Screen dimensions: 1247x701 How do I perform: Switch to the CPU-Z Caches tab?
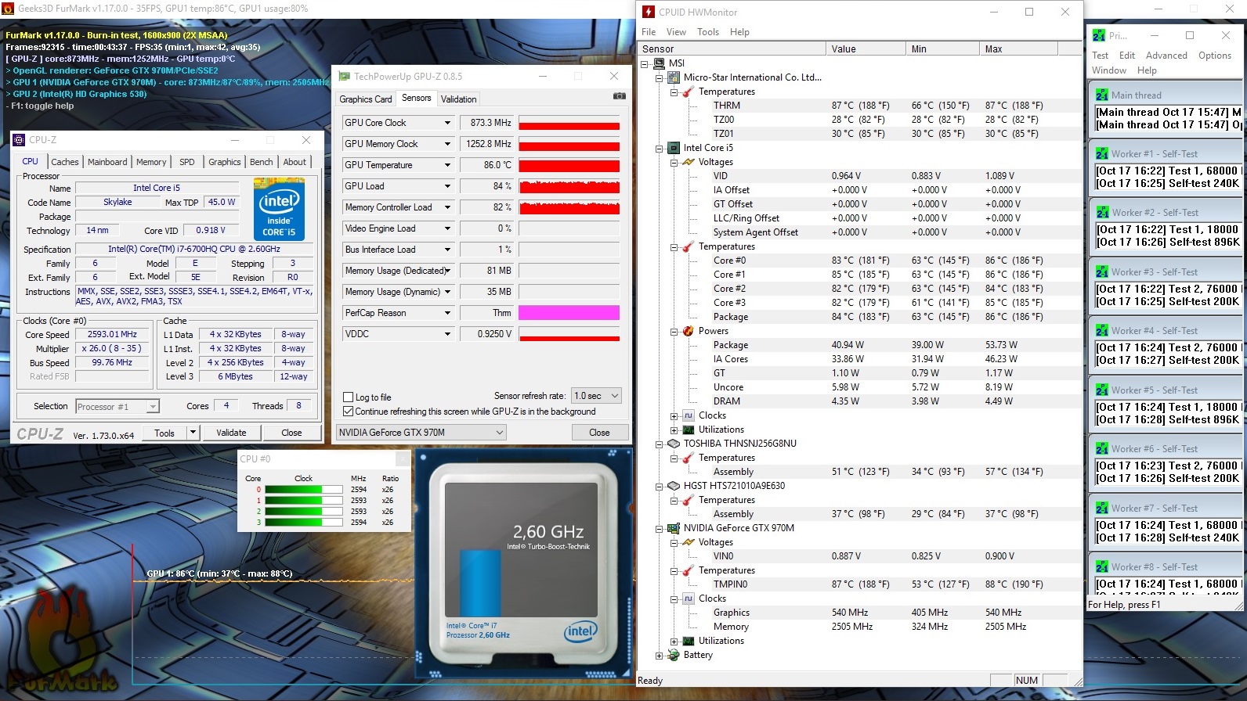point(65,162)
